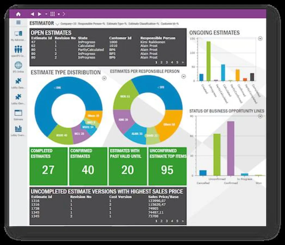Go to the Home screen
The width and height of the screenshot is (285, 245).
(19, 14)
